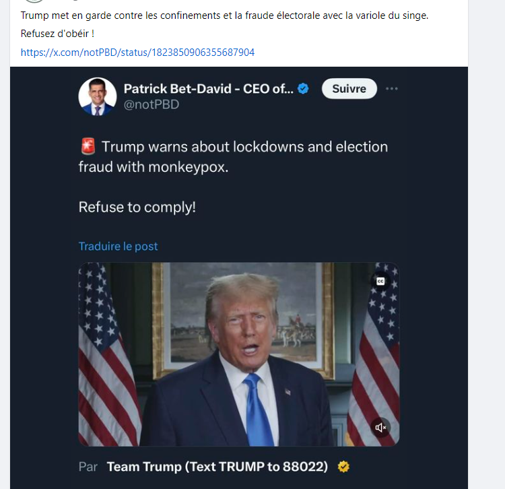The width and height of the screenshot is (505, 489).
Task: Click Traduire le post link
Action: tap(118, 246)
